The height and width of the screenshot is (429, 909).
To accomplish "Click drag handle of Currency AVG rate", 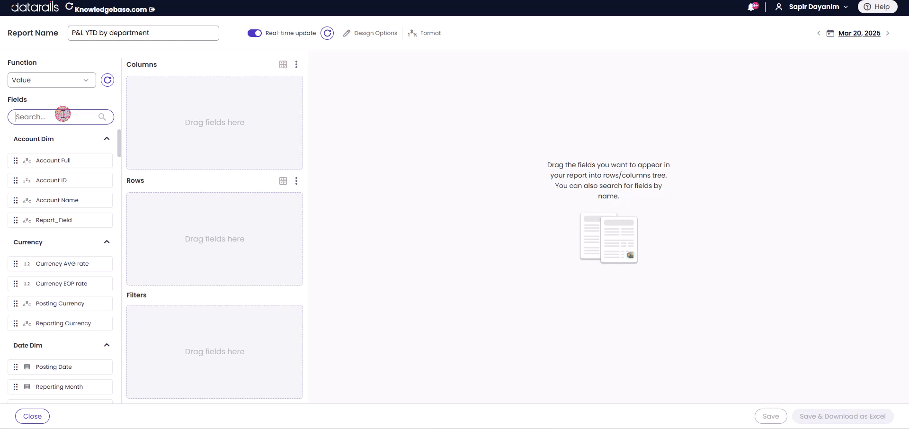I will coord(16,264).
